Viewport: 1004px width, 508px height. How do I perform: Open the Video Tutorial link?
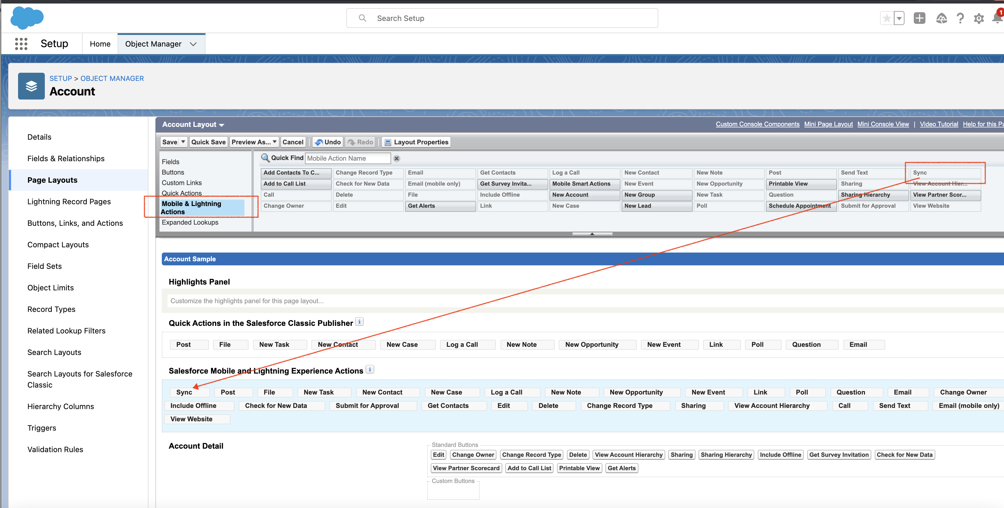pos(939,124)
